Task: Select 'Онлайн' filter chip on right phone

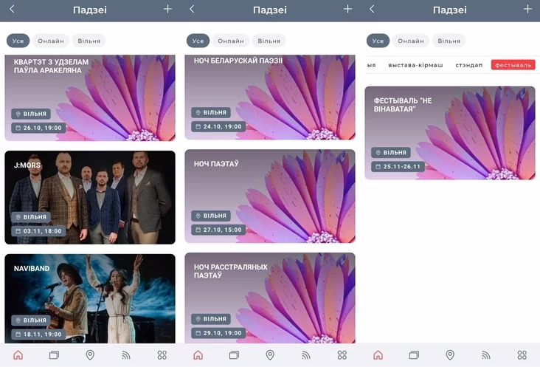Action: 410,41
